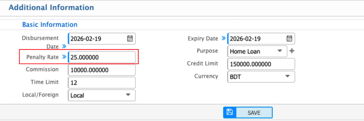Image resolution: width=364 pixels, height=121 pixels.
Task: Click the Additional Information heading
Action: coord(51,8)
